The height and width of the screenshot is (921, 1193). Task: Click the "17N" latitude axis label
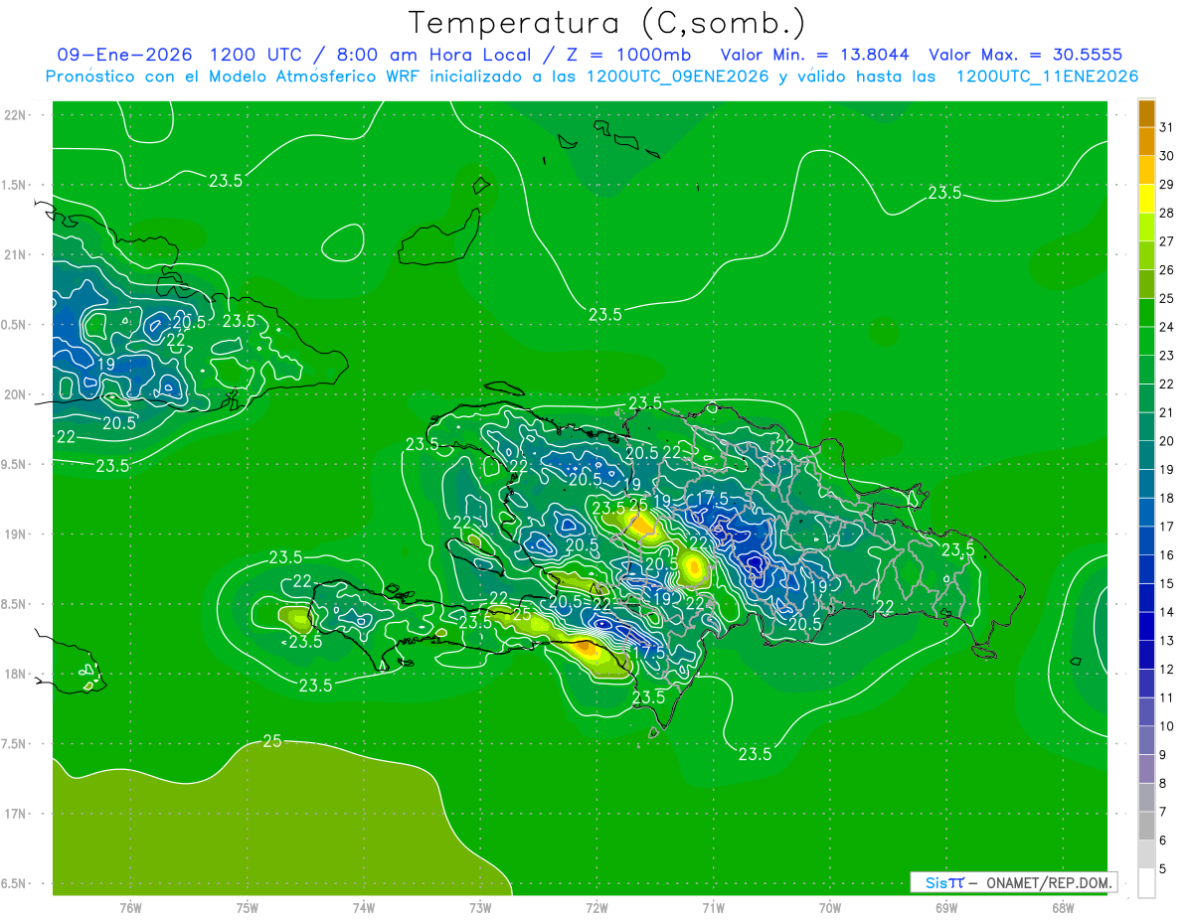[x=15, y=814]
